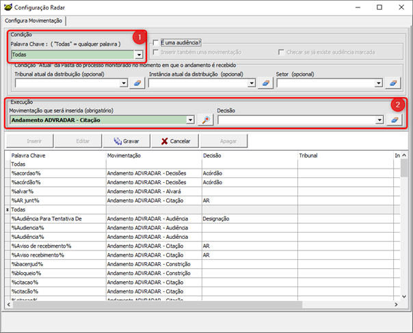
Task: Select the %acordao% row
Action: (202, 173)
